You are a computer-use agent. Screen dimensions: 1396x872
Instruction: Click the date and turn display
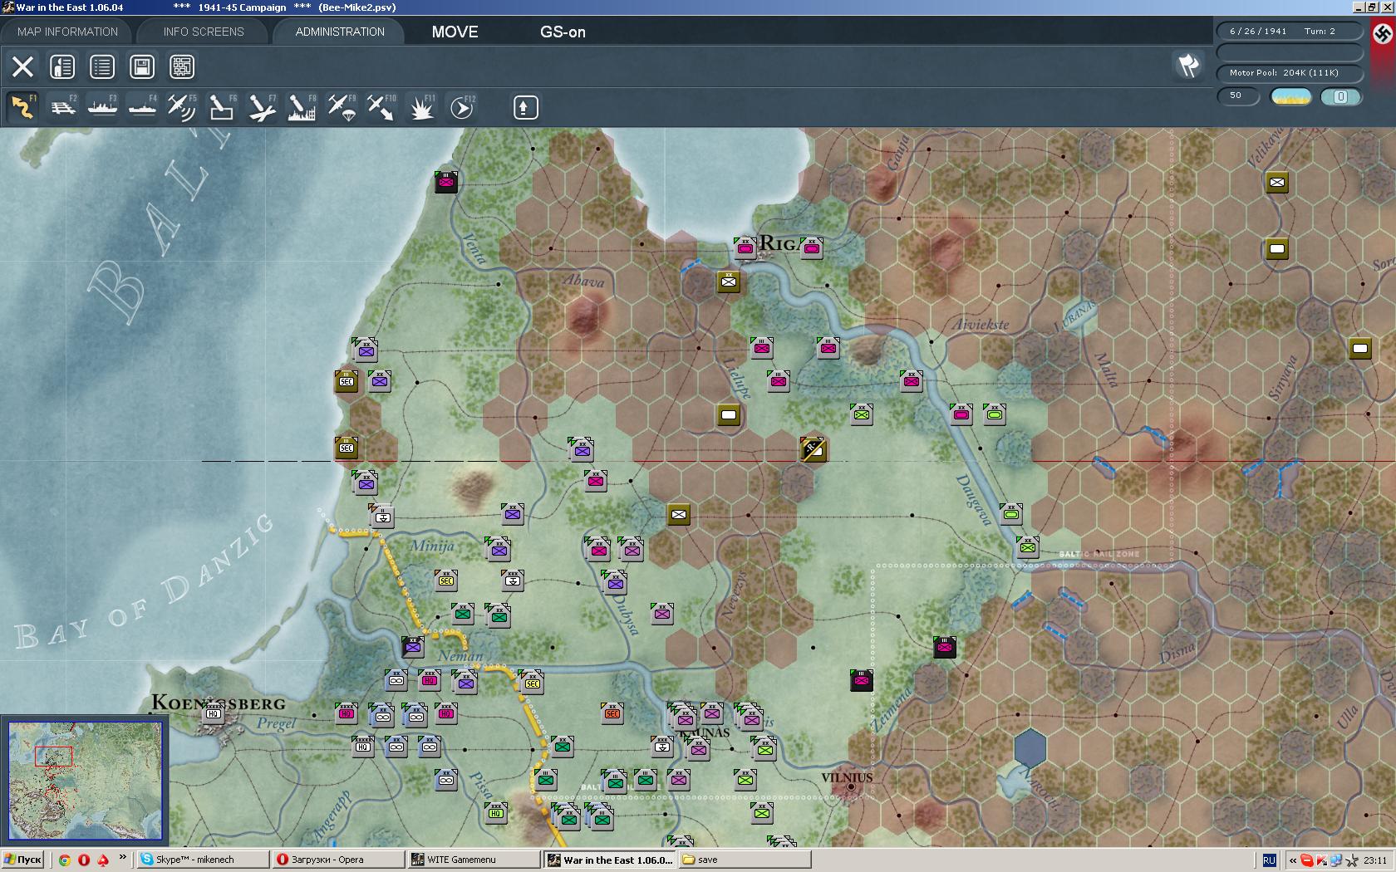(x=1290, y=31)
